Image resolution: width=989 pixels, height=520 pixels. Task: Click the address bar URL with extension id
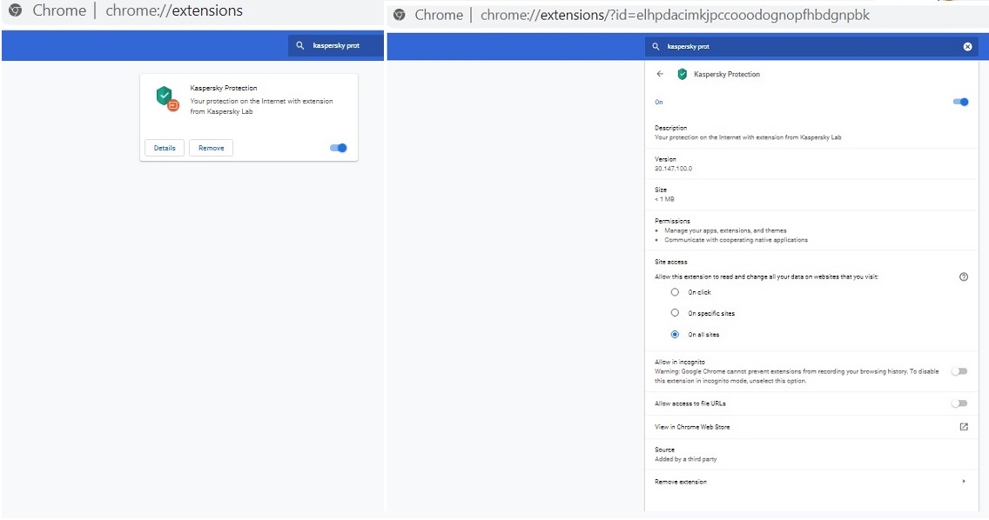pos(675,15)
